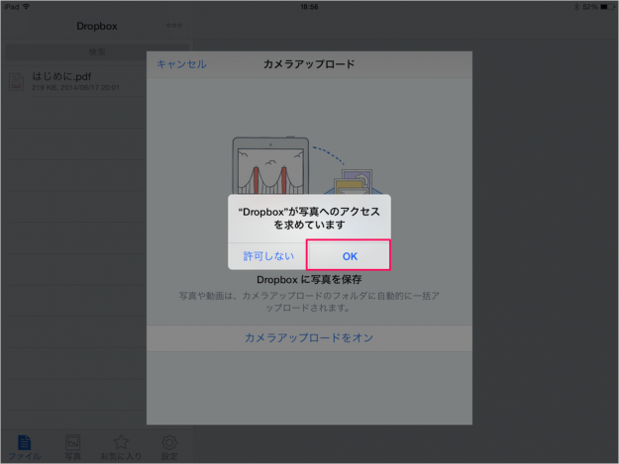Tap OK in the photo access alert
The image size is (619, 464).
pyautogui.click(x=350, y=256)
